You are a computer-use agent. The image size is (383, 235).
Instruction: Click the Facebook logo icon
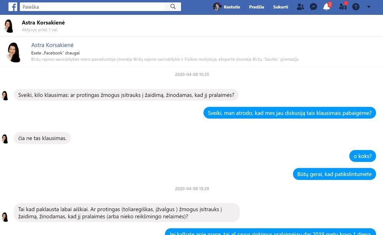coord(13,6)
